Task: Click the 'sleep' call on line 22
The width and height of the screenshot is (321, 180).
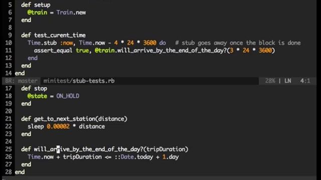Action: click(36, 126)
